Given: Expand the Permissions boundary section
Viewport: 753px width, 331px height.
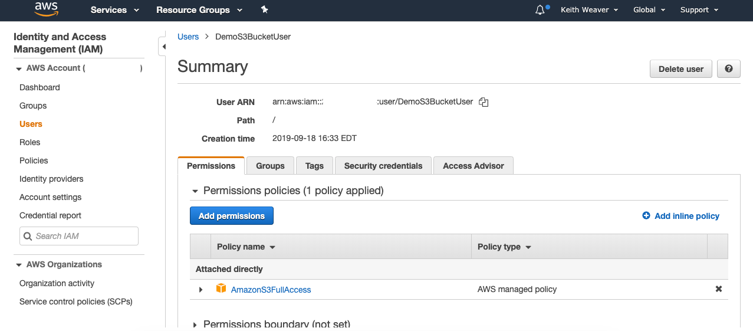Looking at the screenshot, I should [x=195, y=325].
